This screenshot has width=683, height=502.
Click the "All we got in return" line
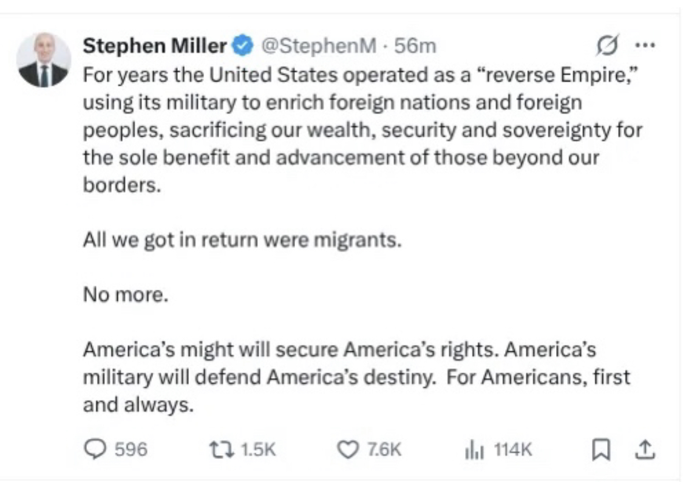click(x=242, y=241)
